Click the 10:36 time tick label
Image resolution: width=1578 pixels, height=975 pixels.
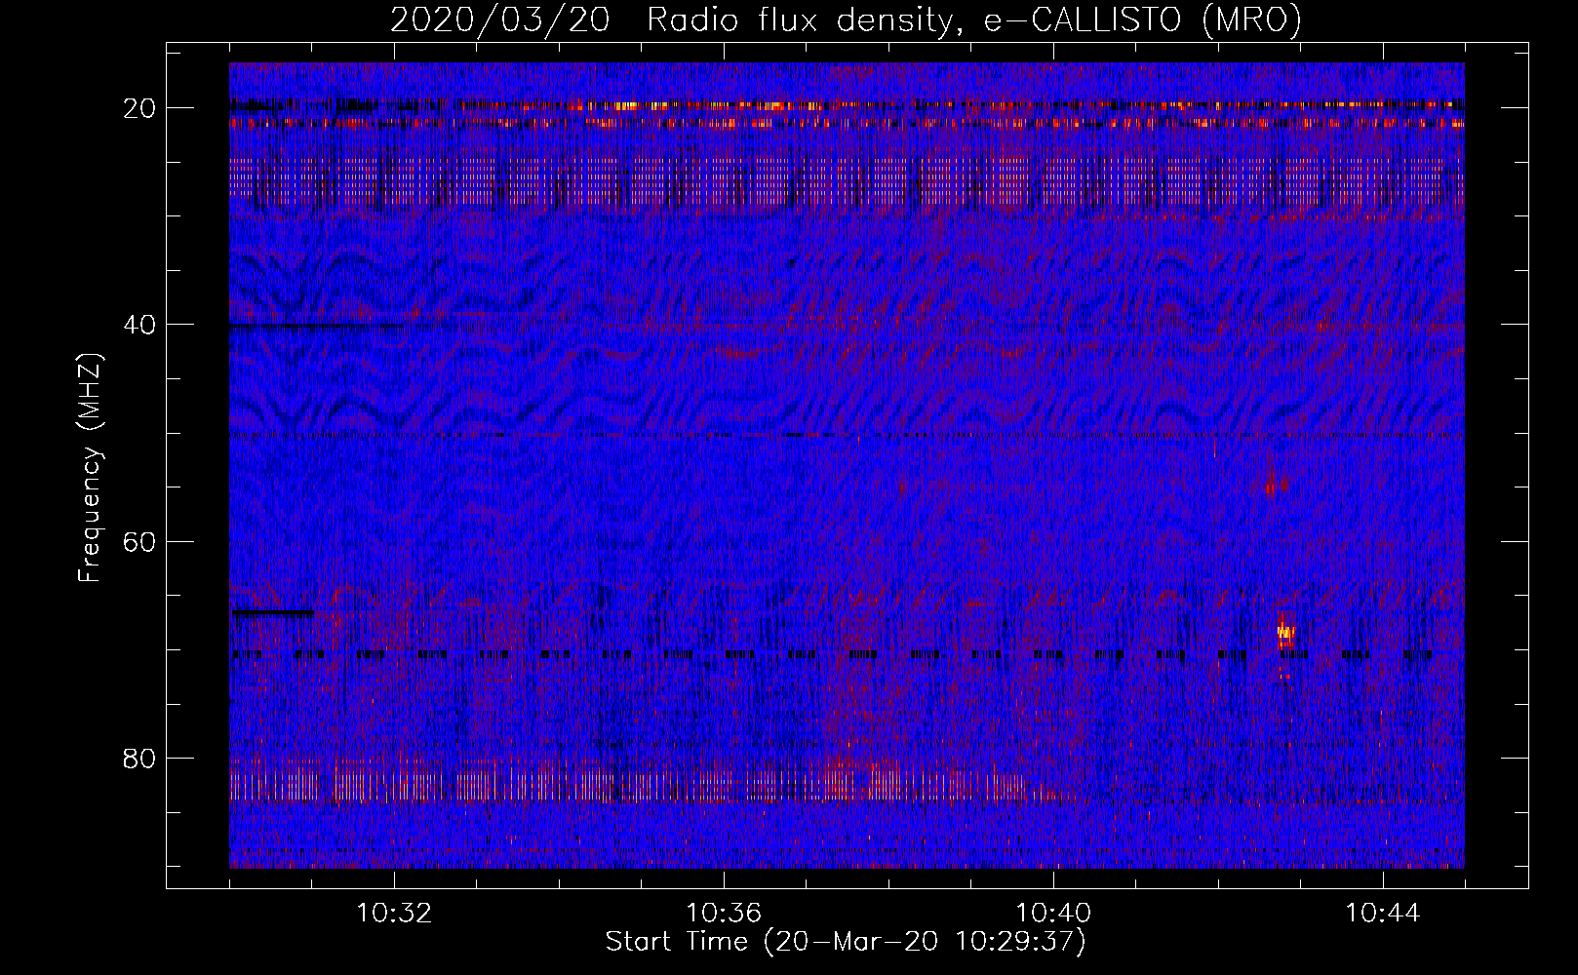[724, 914]
